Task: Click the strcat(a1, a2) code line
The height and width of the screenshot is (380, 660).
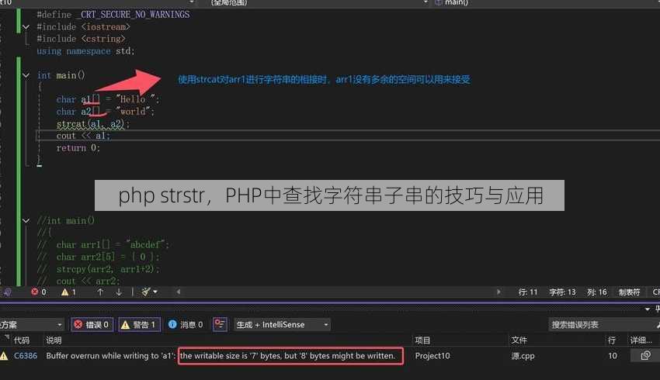Action: 93,124
